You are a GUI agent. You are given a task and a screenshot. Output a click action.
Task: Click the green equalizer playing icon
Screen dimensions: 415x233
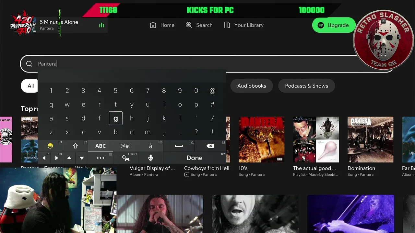[101, 25]
